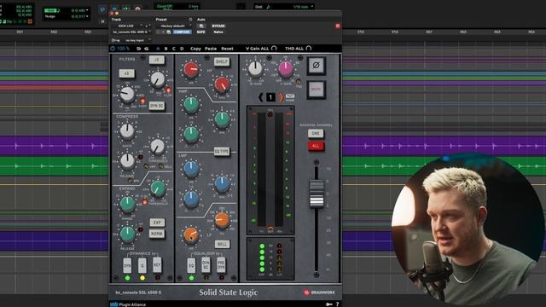
Task: Click the channel number 1 display
Action: tap(270, 97)
